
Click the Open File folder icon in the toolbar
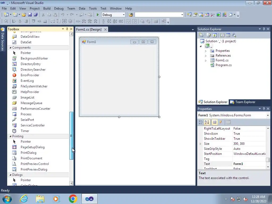tap(24, 15)
